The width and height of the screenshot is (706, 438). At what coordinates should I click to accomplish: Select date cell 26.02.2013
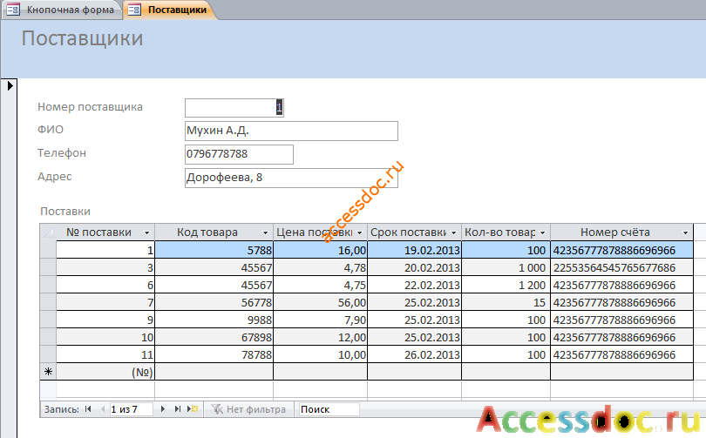coord(414,354)
